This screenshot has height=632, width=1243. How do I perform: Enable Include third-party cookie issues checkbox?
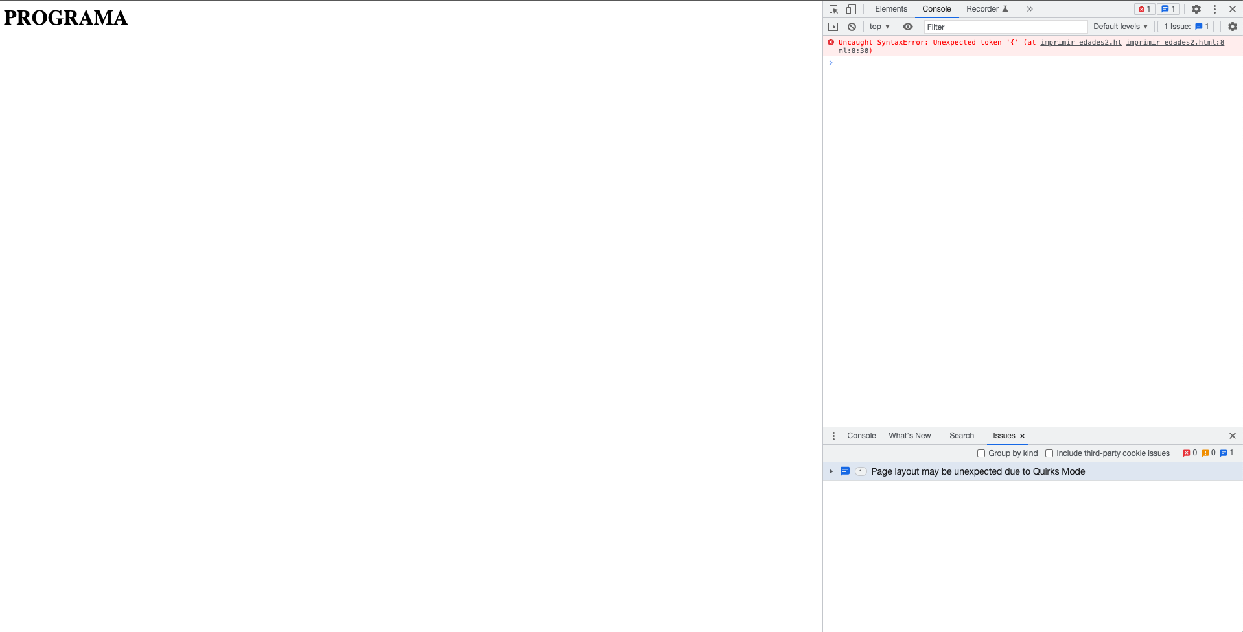1049,453
